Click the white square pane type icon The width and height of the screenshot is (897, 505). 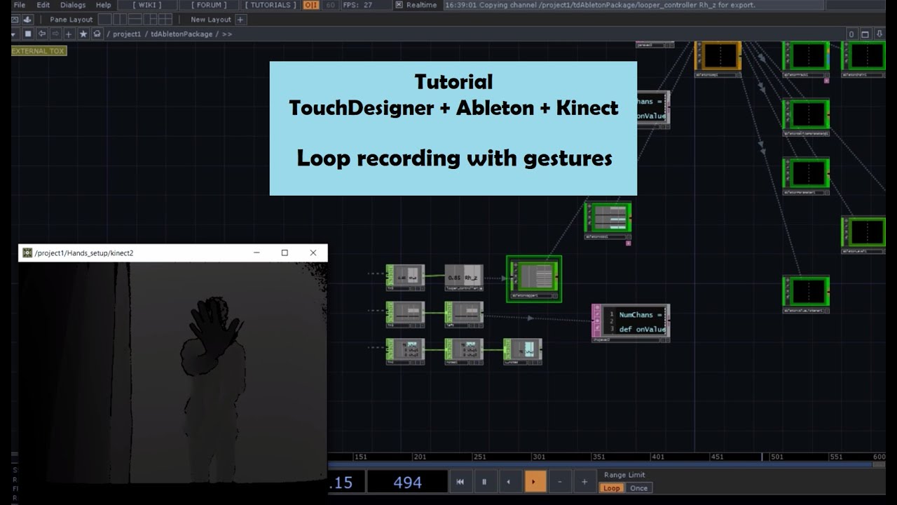coord(28,34)
